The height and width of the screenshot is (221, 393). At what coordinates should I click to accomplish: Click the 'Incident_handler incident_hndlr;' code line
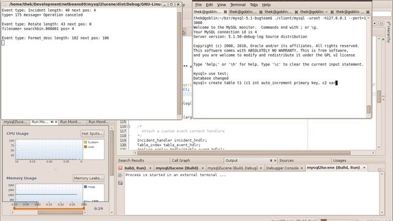pos(172,141)
